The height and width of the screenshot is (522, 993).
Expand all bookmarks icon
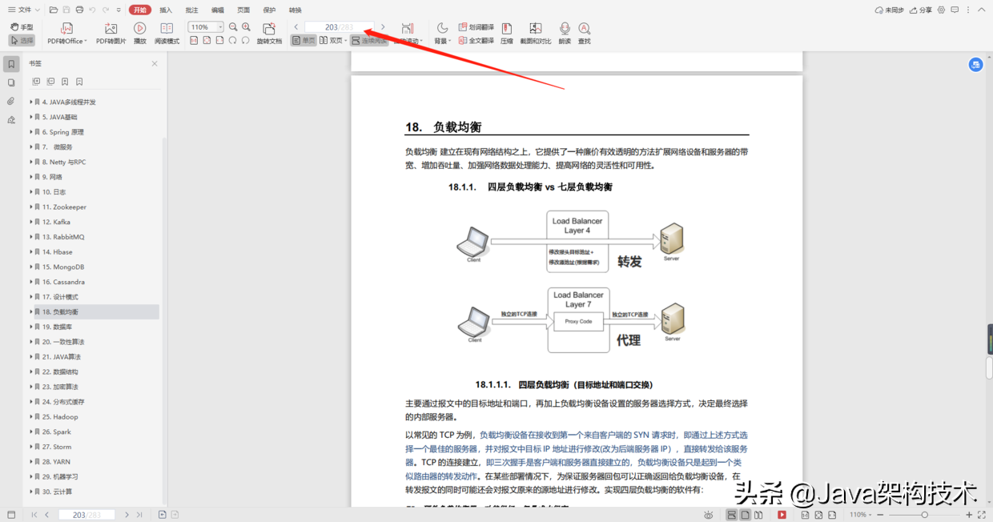pyautogui.click(x=36, y=82)
